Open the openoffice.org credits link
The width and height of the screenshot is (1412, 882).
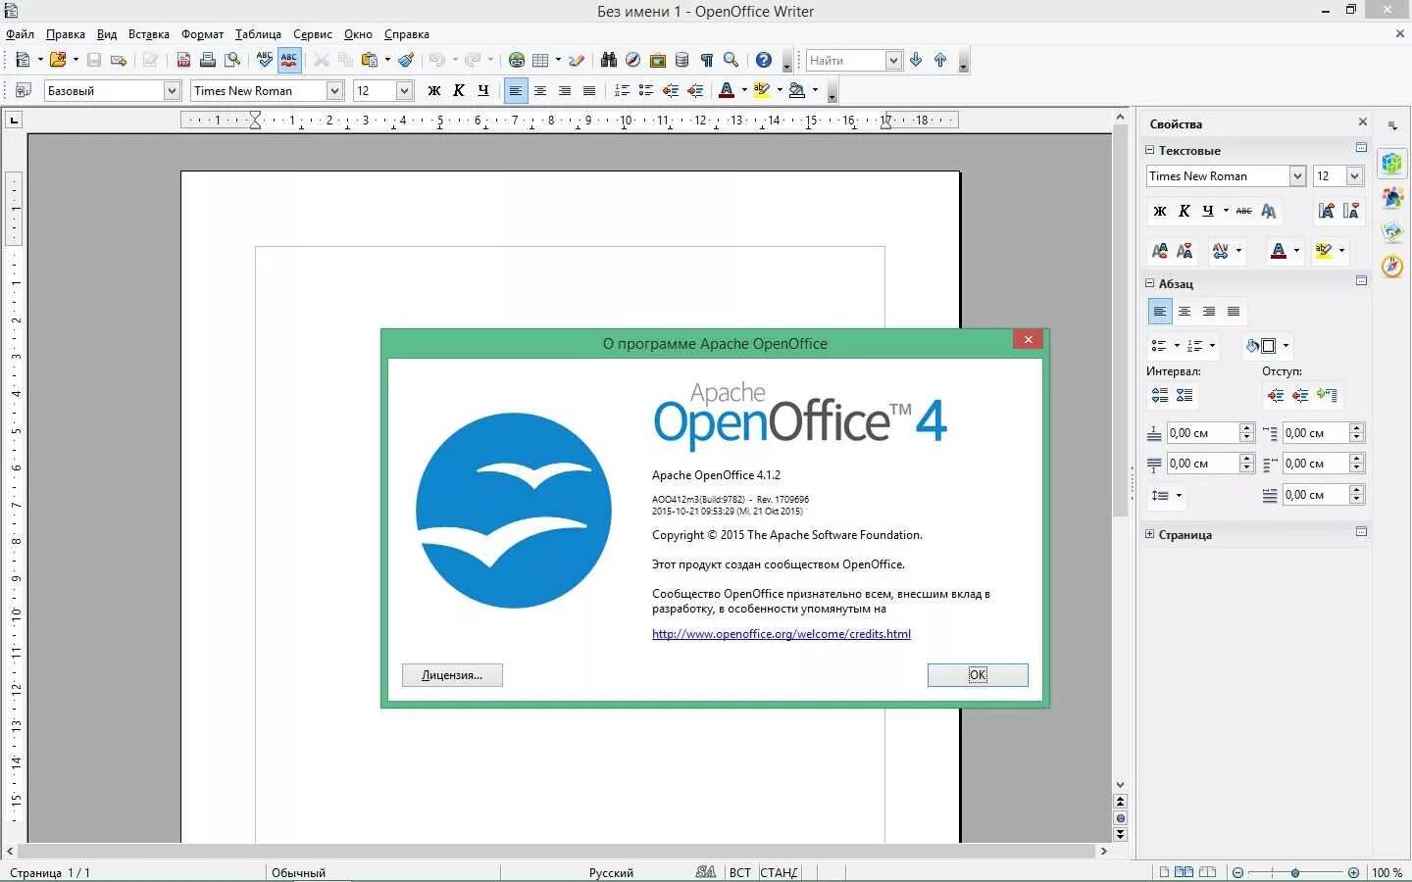click(782, 634)
